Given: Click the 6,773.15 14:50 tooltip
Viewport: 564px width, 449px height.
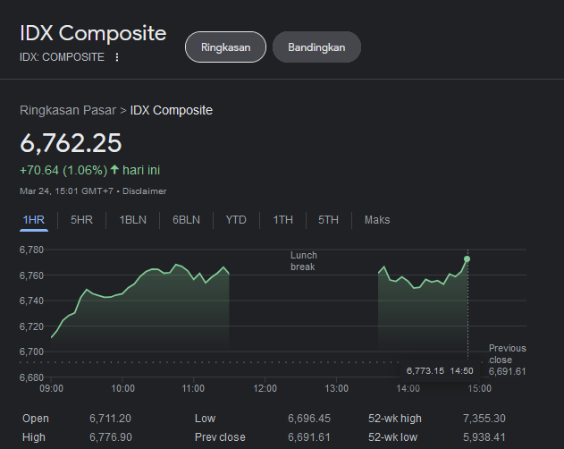Looking at the screenshot, I should [440, 371].
